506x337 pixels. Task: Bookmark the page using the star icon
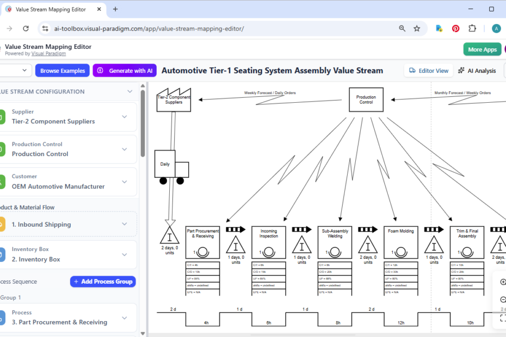point(417,28)
